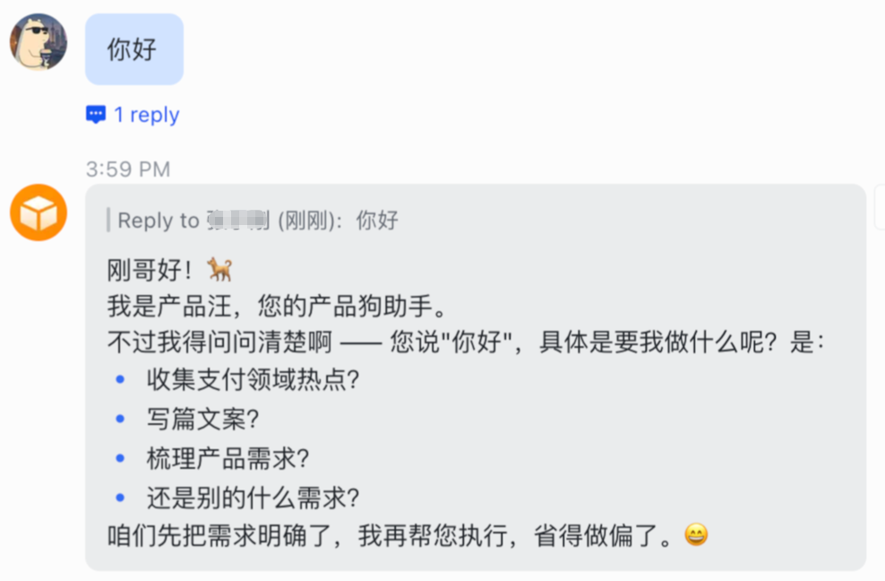Jump to the quoted "Reply to" message
The image size is (885, 581).
pyautogui.click(x=158, y=221)
